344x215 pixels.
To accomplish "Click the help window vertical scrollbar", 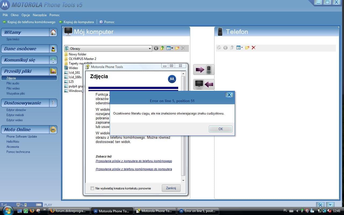I will 183,126.
